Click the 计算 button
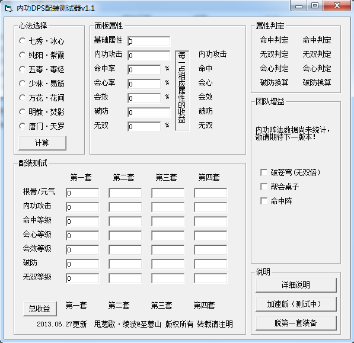The height and width of the screenshot is (343, 354). 43,143
